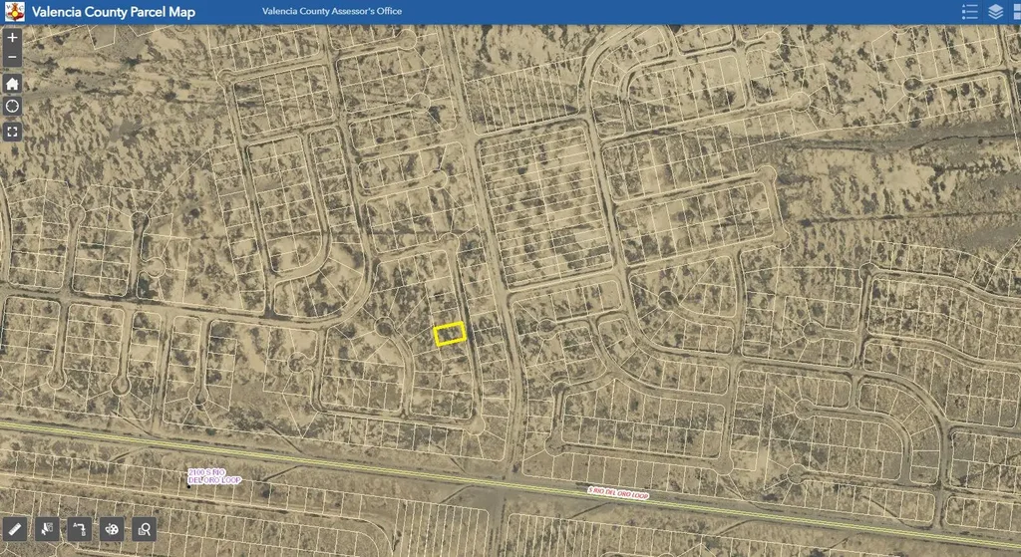Image resolution: width=1021 pixels, height=557 pixels.
Task: Click the Valencia County Parcel Map title
Action: 114,13
